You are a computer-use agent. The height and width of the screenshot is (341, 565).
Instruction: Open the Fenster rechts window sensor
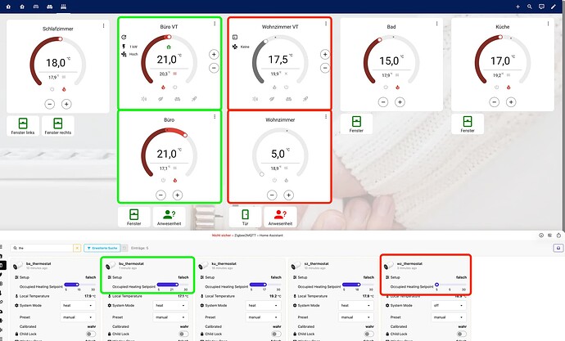tap(58, 127)
